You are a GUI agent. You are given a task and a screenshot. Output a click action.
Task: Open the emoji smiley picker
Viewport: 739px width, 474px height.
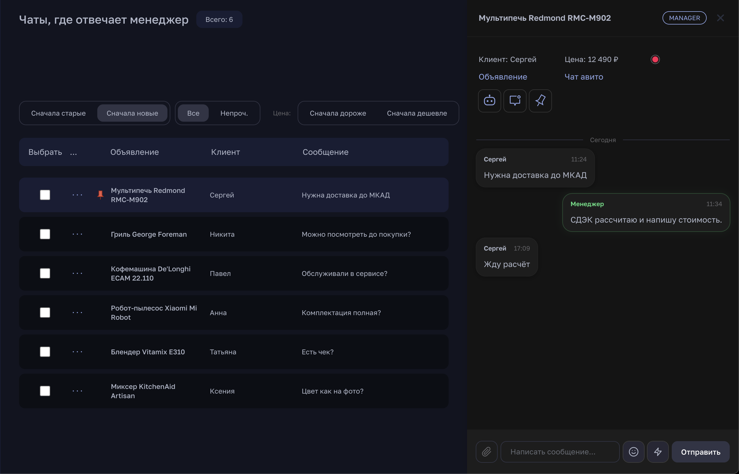(x=633, y=452)
